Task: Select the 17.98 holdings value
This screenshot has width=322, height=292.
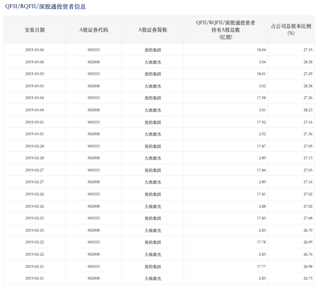Action: (x=261, y=98)
